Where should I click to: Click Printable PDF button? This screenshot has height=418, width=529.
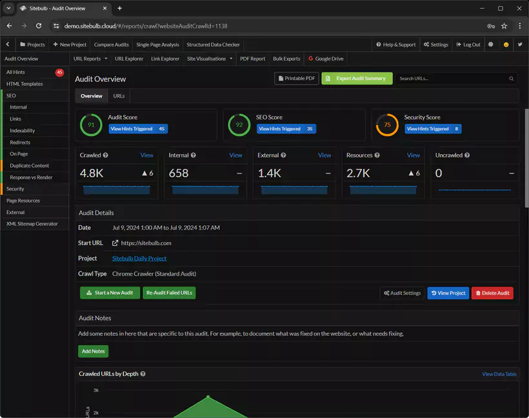click(297, 78)
